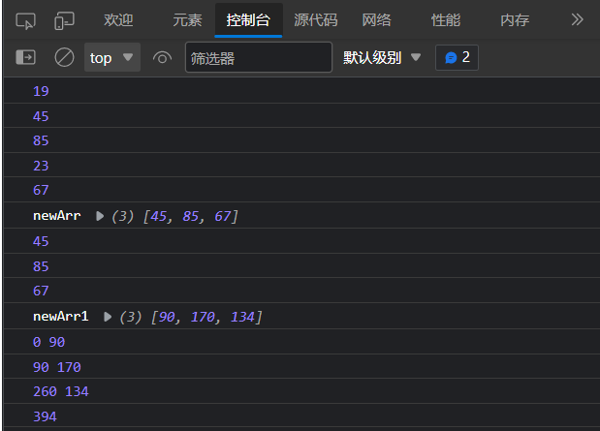Open the 源代码 tab
Image resolution: width=600 pixels, height=431 pixels.
click(316, 20)
